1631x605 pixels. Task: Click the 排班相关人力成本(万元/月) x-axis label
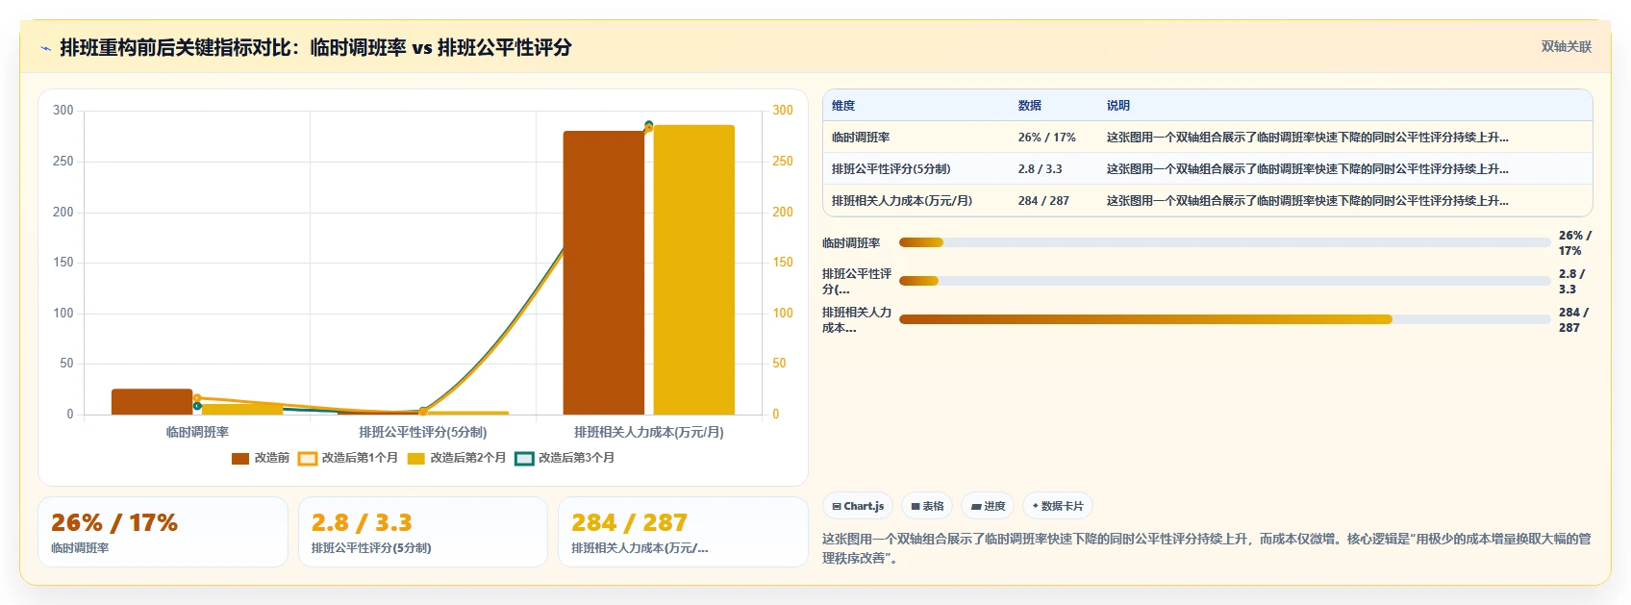tap(649, 433)
